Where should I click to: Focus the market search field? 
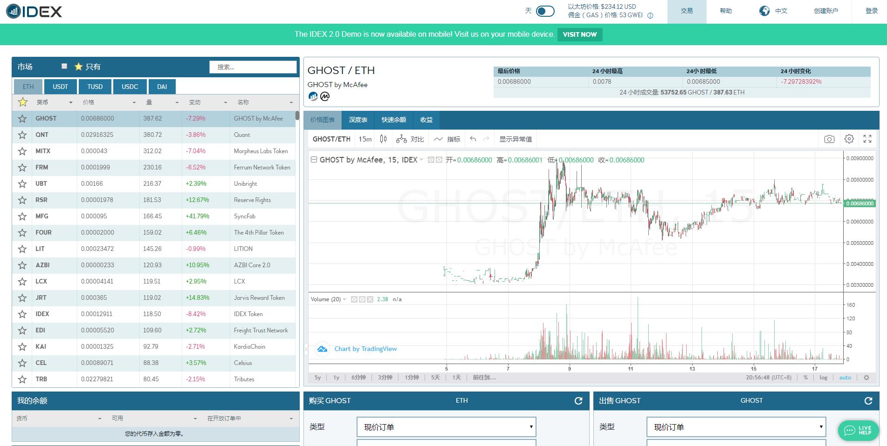click(x=253, y=67)
